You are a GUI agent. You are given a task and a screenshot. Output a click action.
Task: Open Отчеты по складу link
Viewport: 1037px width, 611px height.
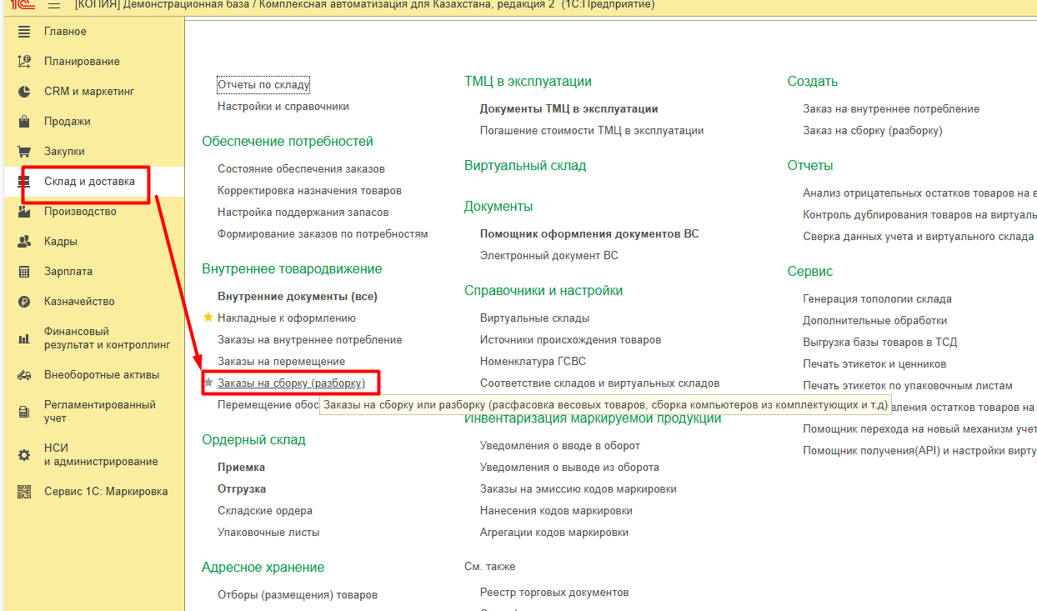[x=263, y=85]
